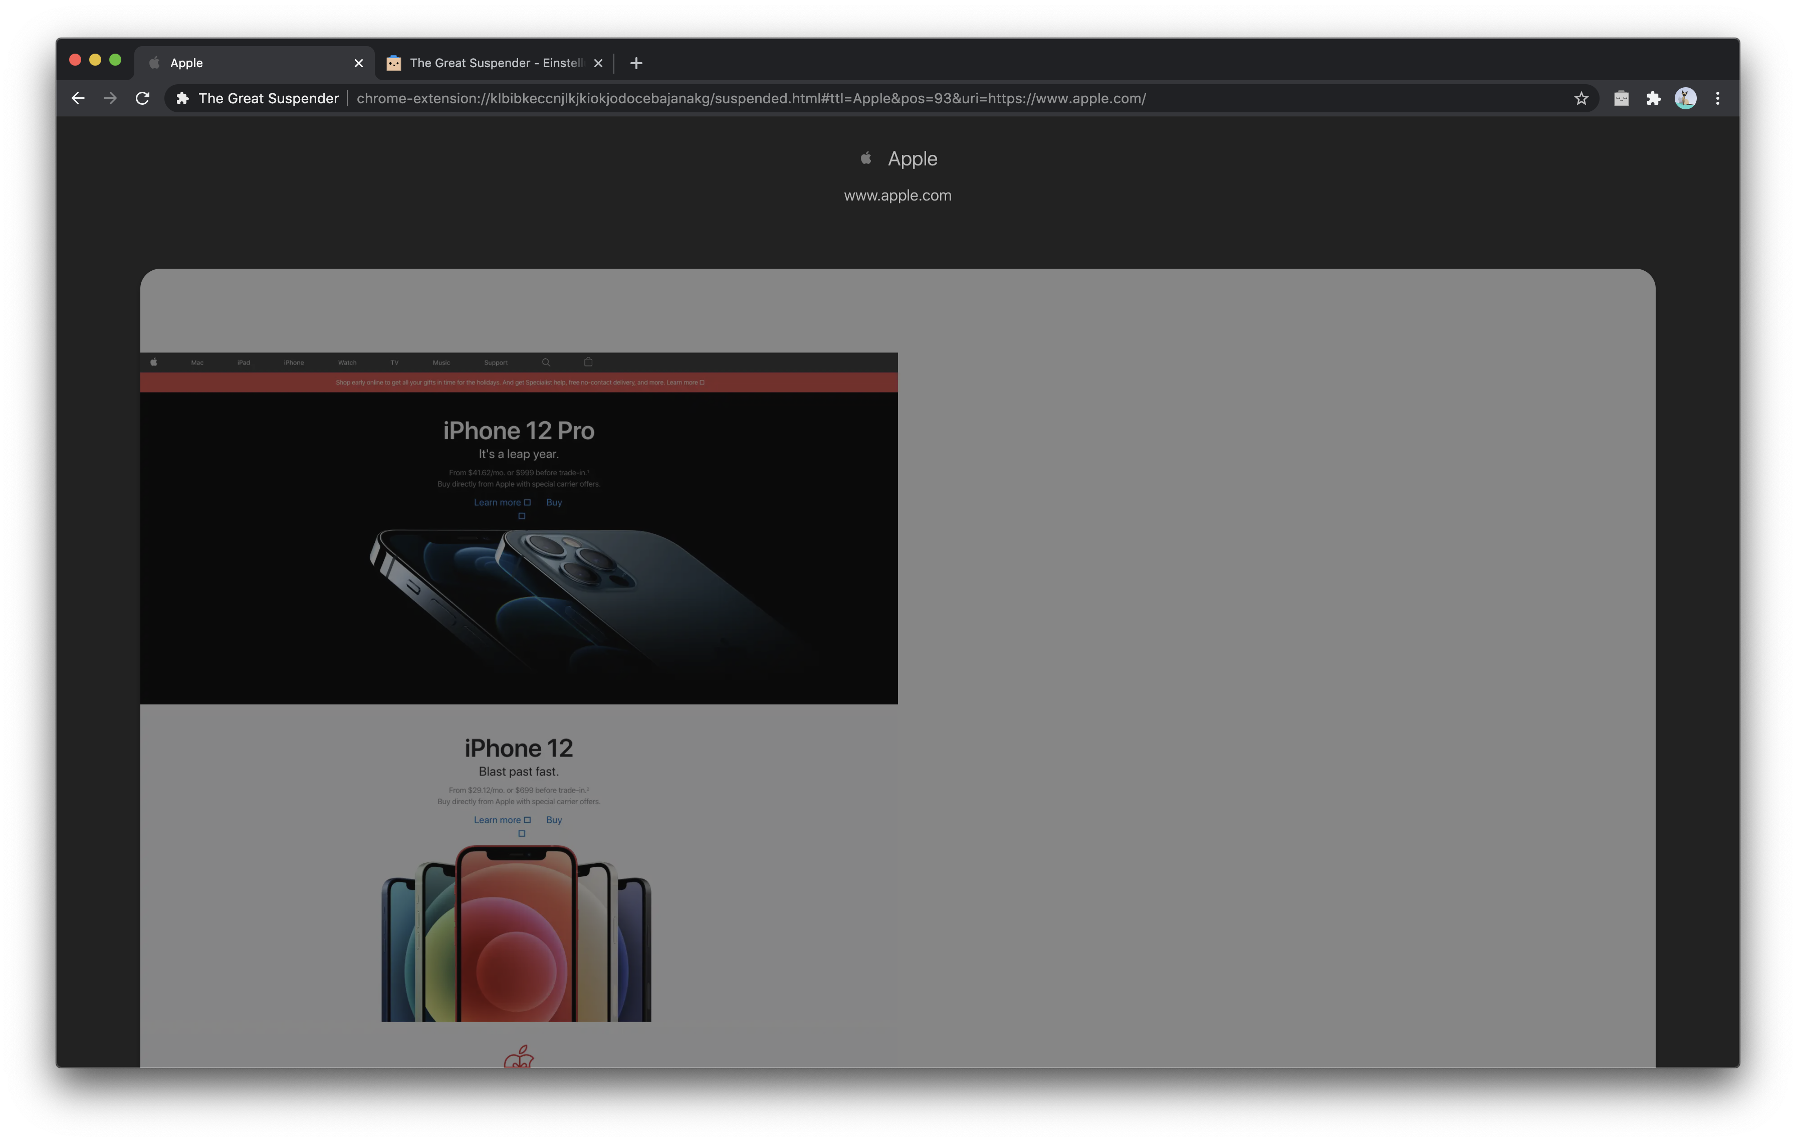Click the red holiday shopping banner text

click(x=520, y=383)
